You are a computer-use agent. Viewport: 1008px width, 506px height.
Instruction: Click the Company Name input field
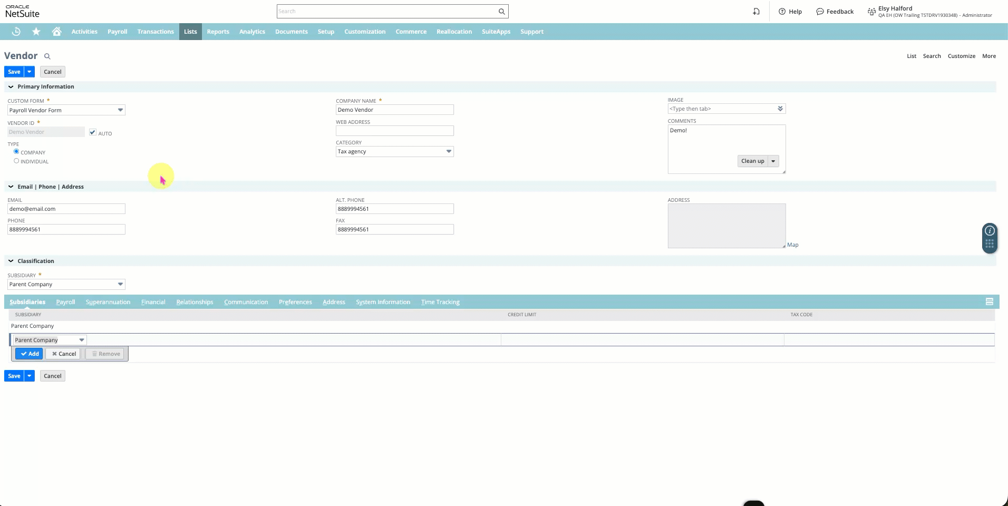pos(395,110)
